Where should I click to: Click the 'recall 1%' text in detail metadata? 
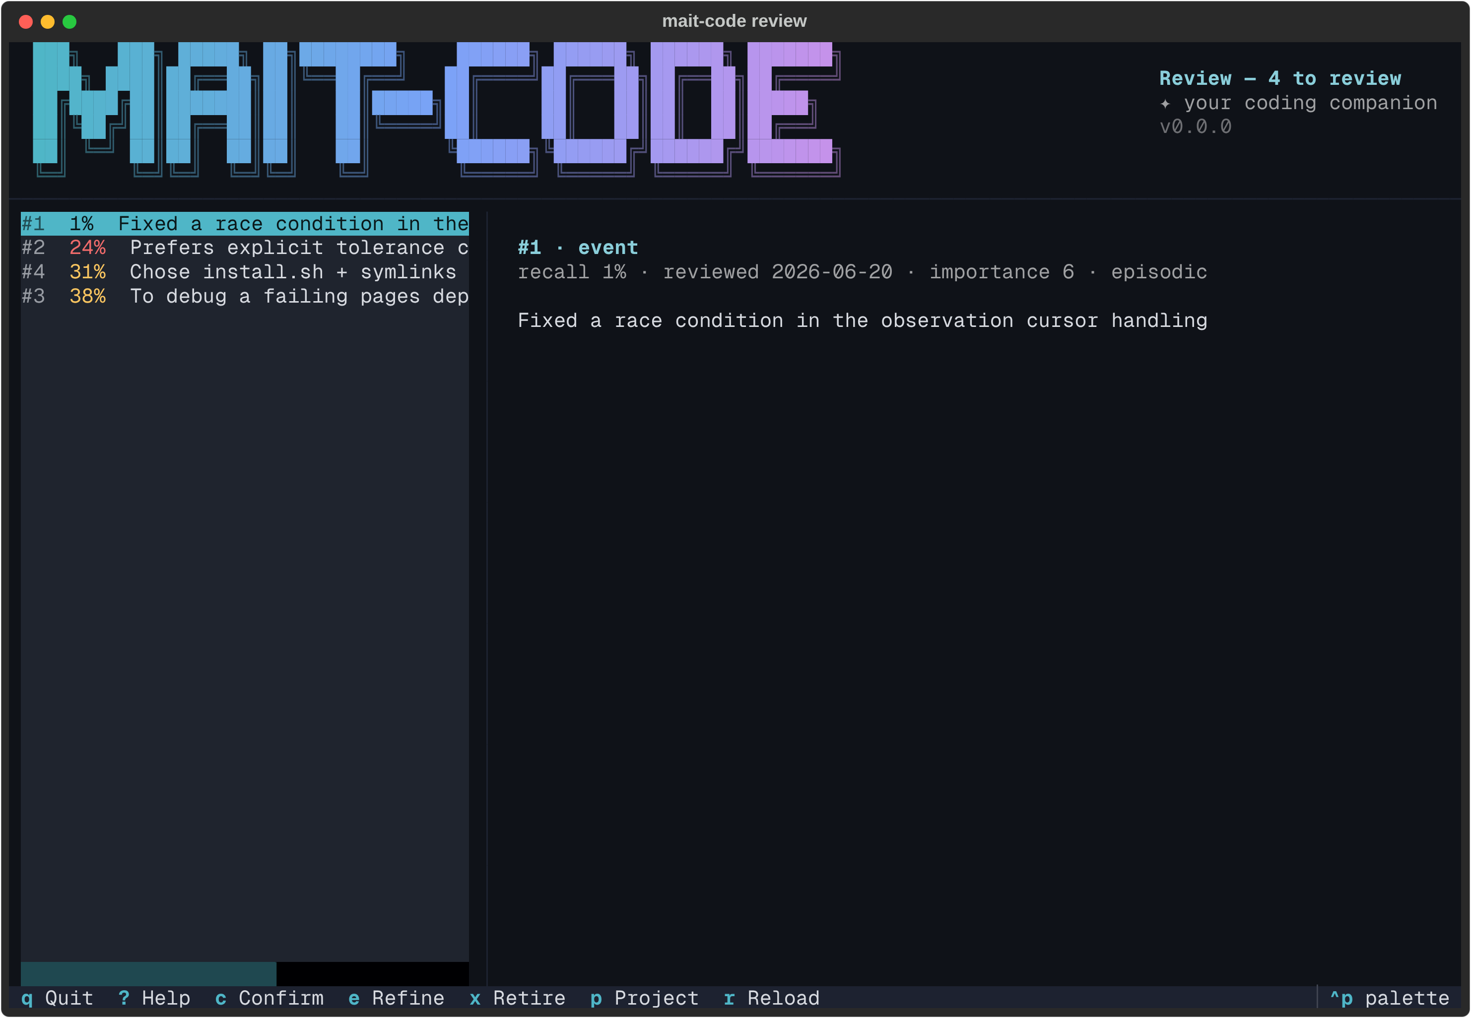[572, 272]
